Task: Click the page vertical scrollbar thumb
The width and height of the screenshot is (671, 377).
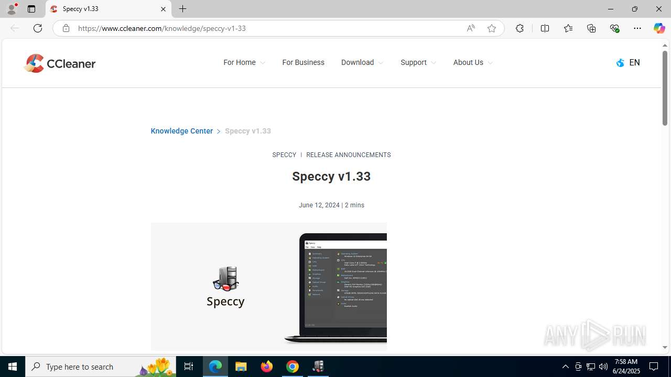Action: tap(665, 88)
